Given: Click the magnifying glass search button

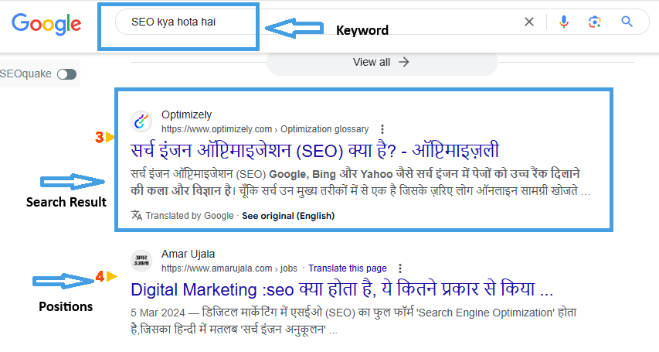Looking at the screenshot, I should click(x=627, y=22).
